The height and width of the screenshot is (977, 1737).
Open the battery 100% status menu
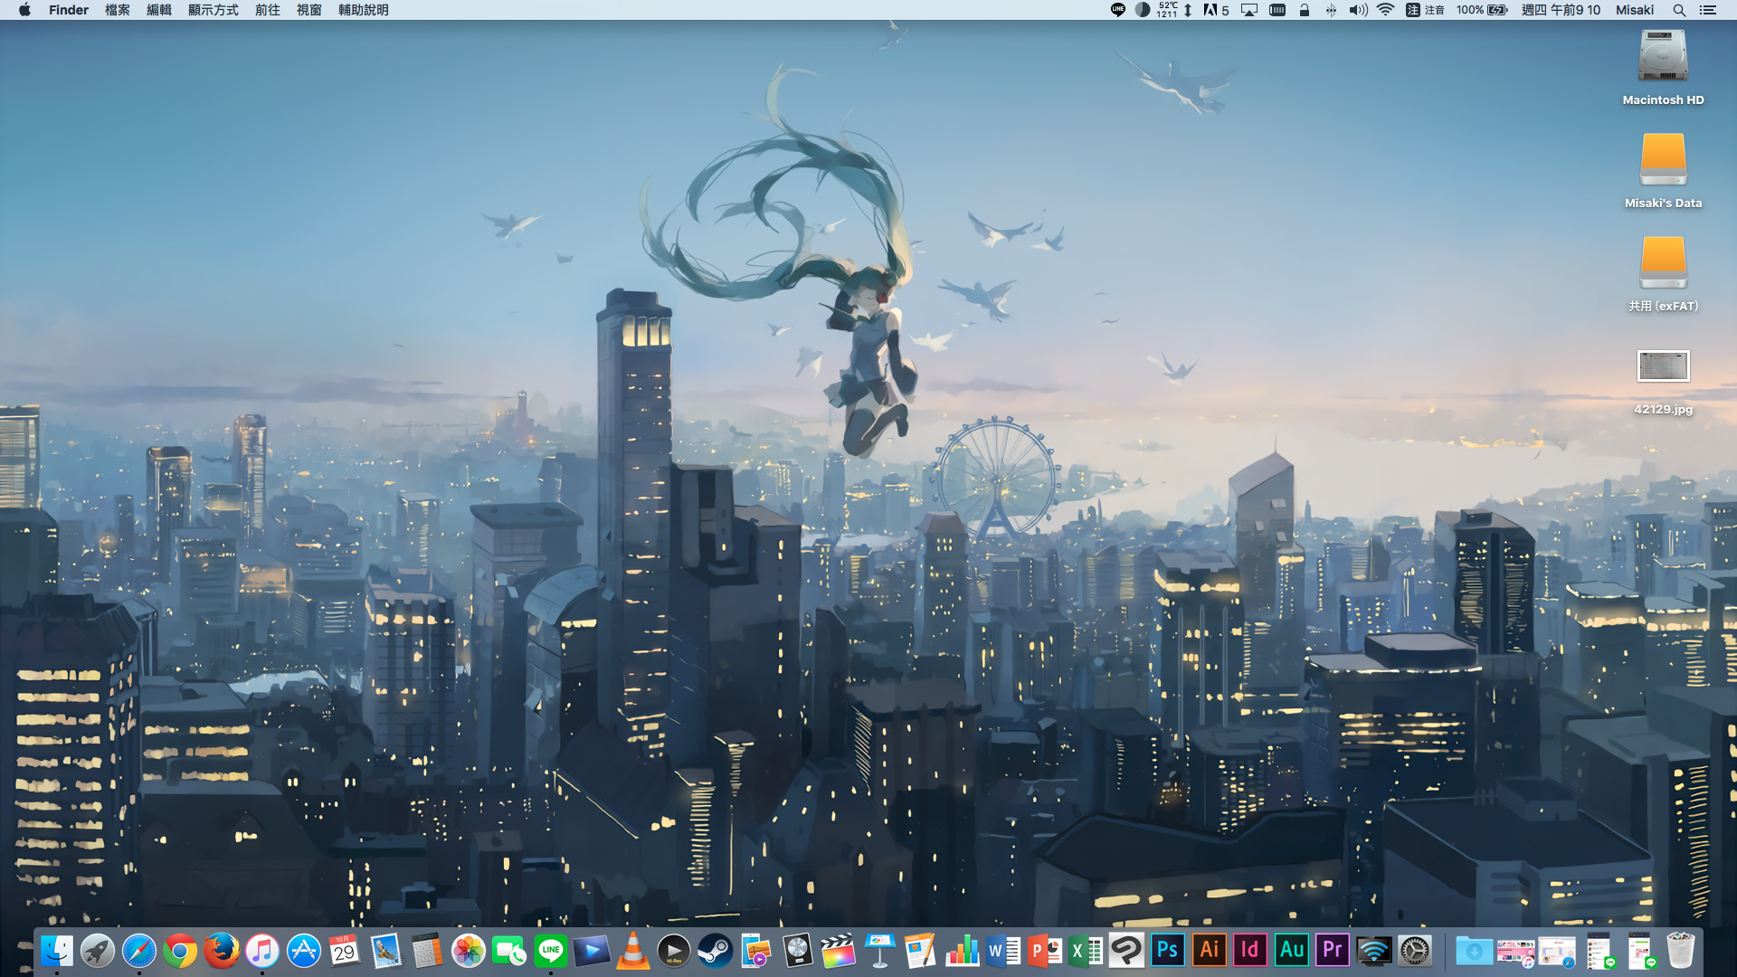tap(1482, 10)
